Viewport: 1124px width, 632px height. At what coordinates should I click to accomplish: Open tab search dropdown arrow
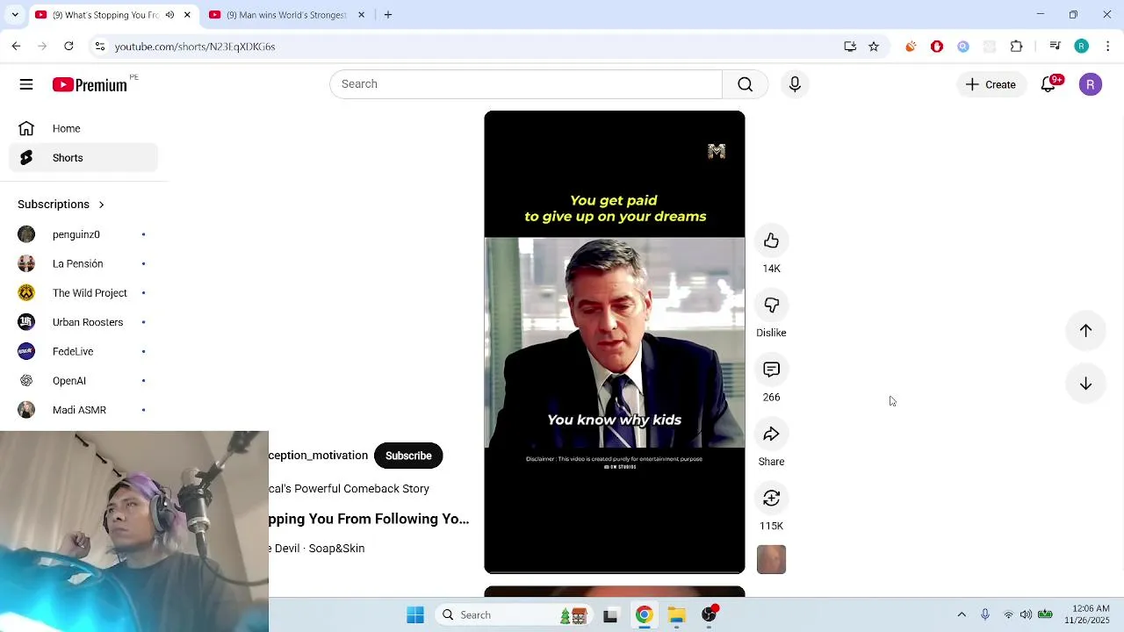tap(14, 15)
